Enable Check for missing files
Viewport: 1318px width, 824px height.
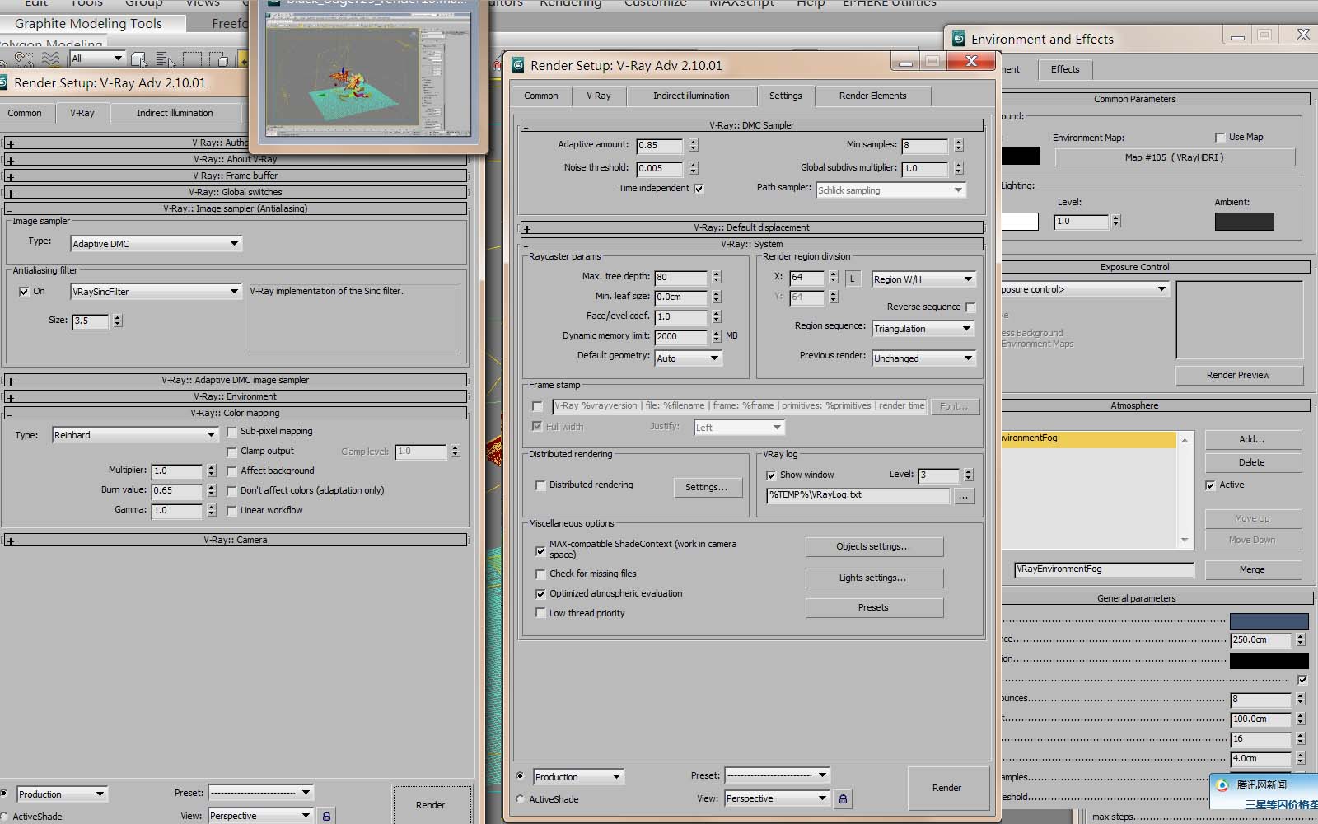coord(540,574)
